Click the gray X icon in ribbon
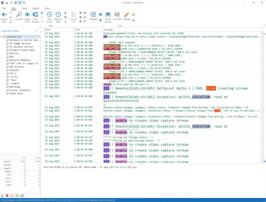Viewport: 266px width, 202px height. tap(85, 17)
